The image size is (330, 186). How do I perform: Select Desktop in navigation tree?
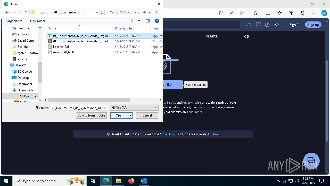coord(23,78)
